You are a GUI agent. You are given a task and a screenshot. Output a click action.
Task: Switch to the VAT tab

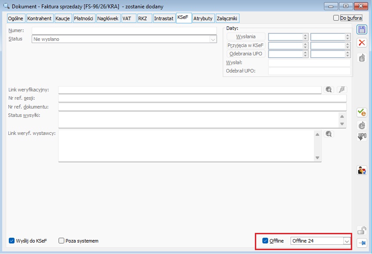pos(129,18)
